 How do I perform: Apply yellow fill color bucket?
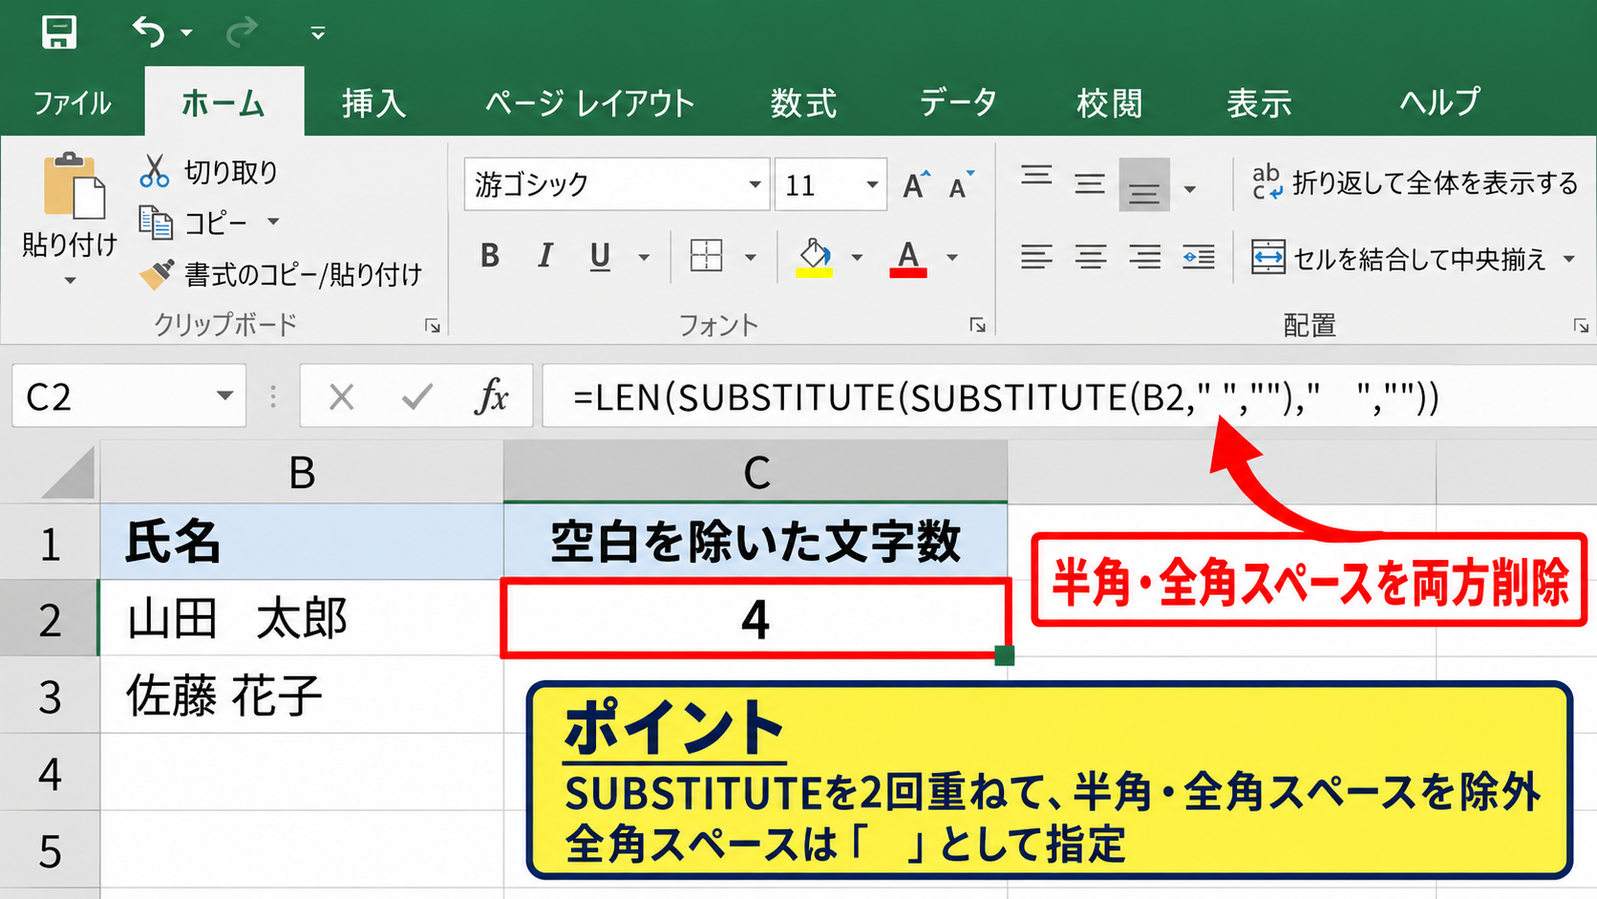point(814,257)
